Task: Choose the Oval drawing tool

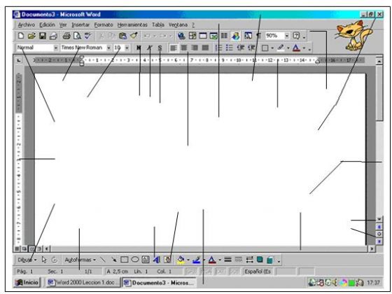Action: [x=135, y=260]
